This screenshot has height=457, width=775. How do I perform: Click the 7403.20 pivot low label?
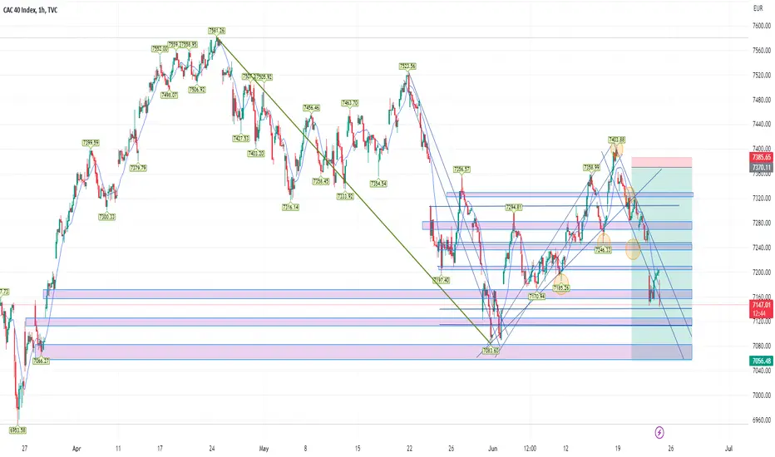click(255, 154)
